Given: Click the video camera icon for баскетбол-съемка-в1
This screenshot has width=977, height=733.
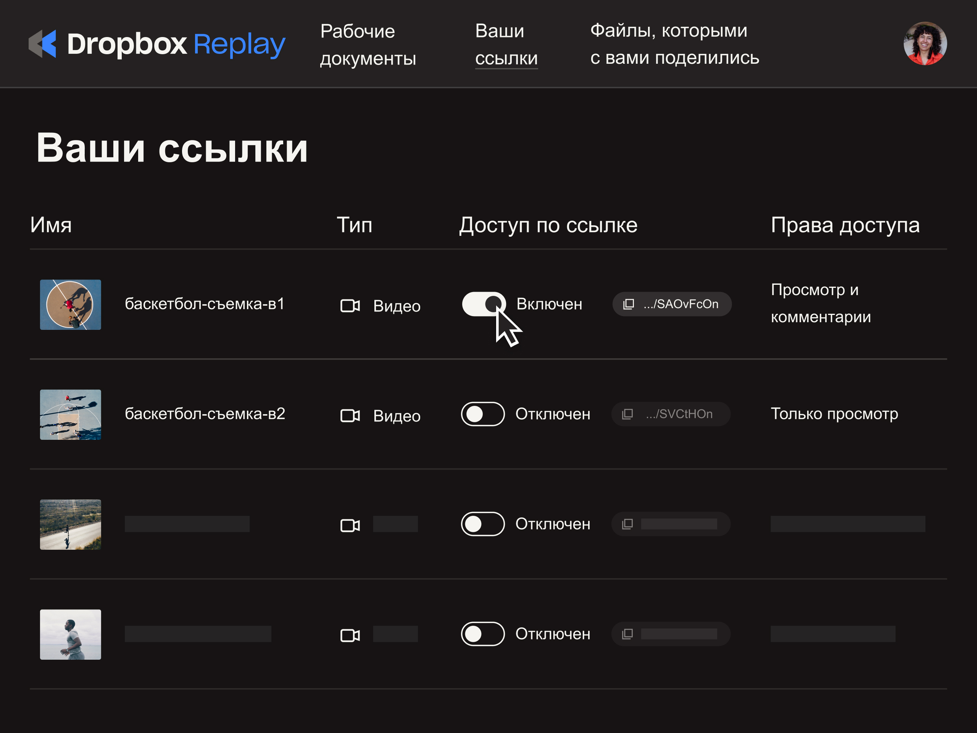Looking at the screenshot, I should [350, 306].
